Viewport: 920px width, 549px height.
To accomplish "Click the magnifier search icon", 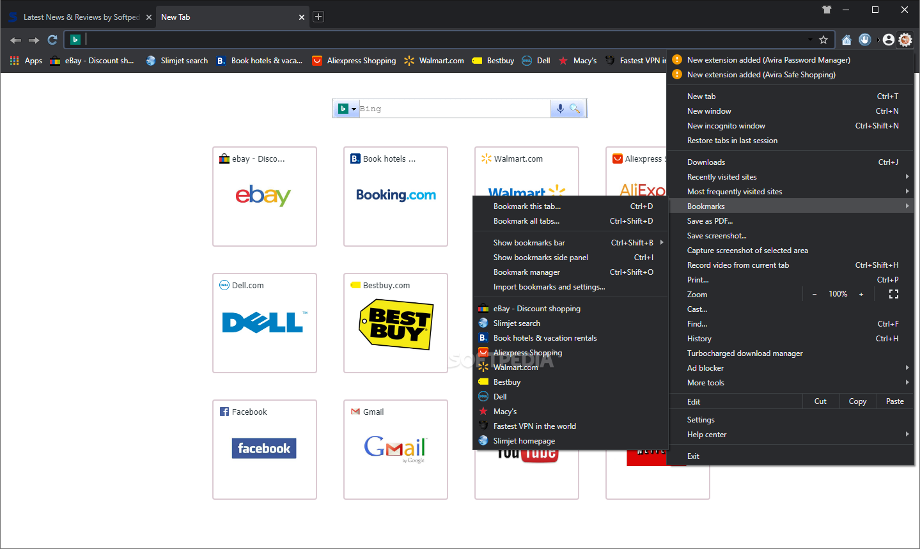I will pos(575,109).
